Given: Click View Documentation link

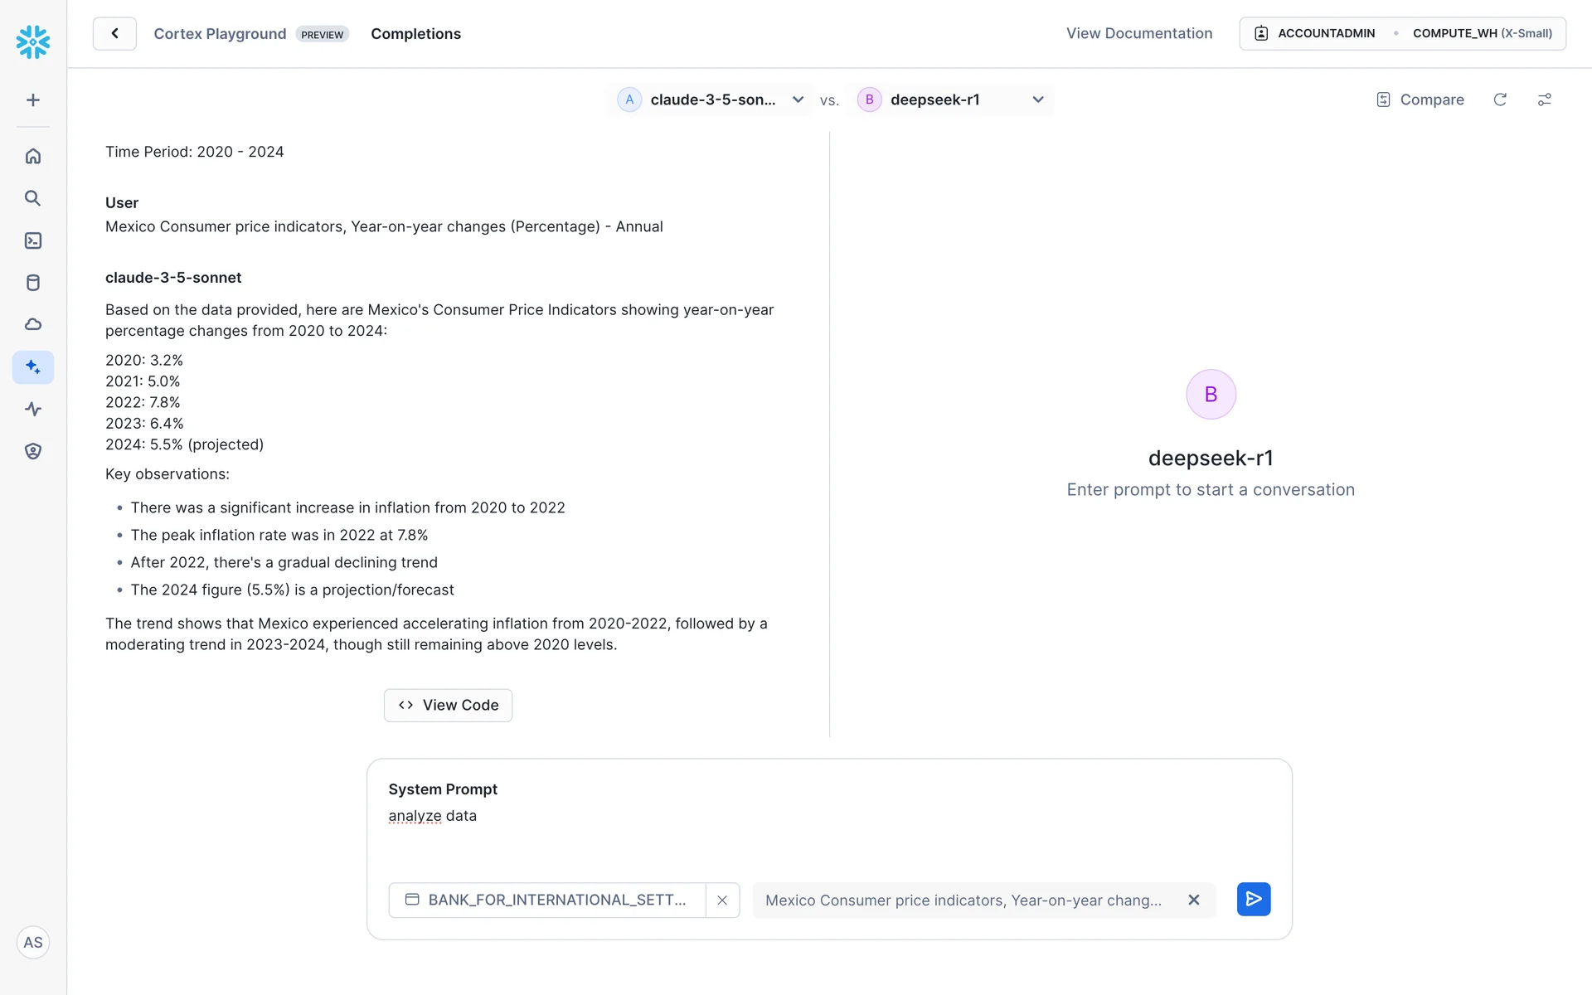Looking at the screenshot, I should coord(1138,33).
